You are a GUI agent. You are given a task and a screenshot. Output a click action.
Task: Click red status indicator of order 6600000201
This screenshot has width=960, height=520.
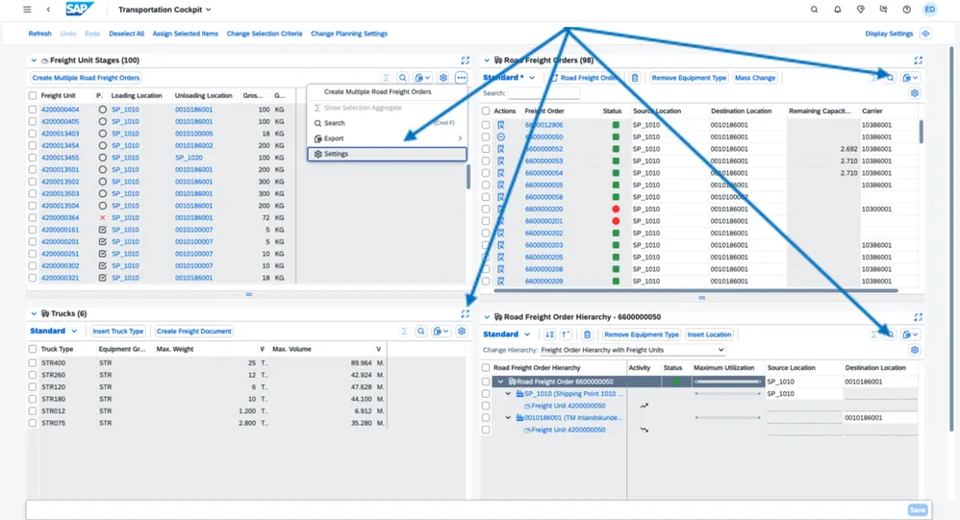click(x=616, y=221)
